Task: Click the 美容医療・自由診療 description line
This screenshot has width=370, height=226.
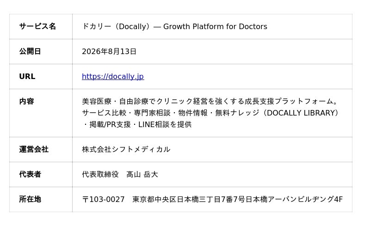Action: click(210, 101)
